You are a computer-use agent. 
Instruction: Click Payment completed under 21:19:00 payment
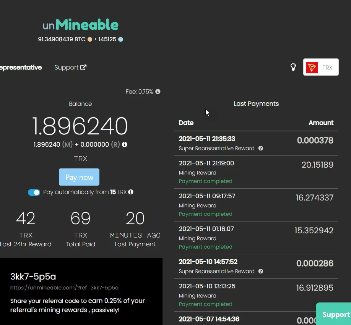coord(205,181)
